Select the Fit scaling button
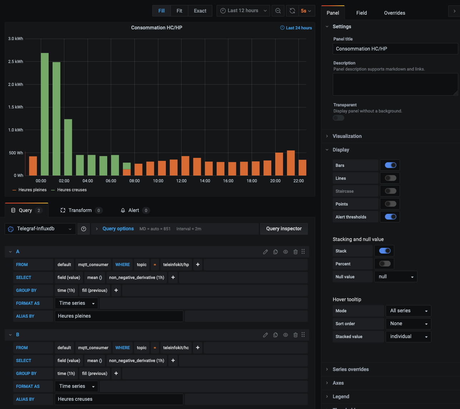The image size is (460, 409). pyautogui.click(x=179, y=10)
